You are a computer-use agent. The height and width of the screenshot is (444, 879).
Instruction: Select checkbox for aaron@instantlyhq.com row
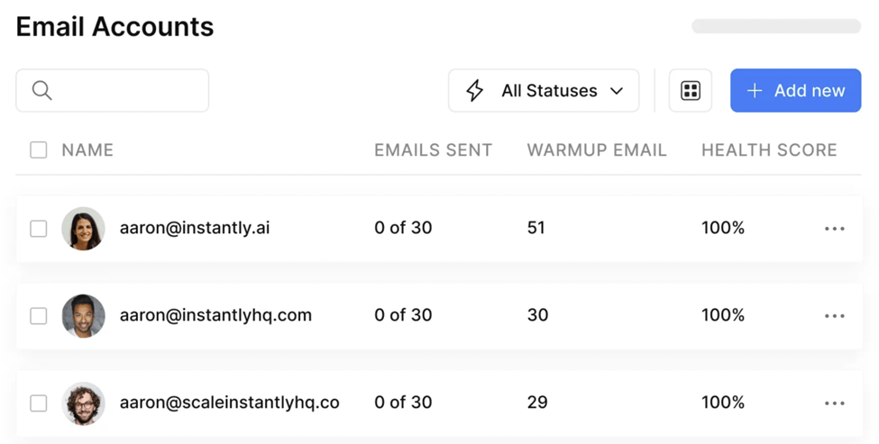pyautogui.click(x=39, y=316)
